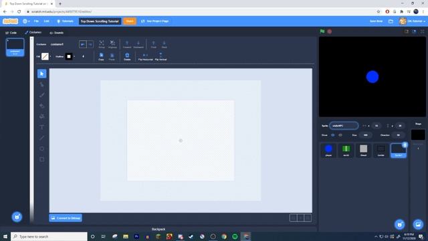This screenshot has width=428, height=241.
Task: Click the Scratch logo
Action: click(x=11, y=21)
